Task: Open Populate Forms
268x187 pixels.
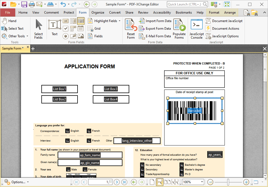Action: tap(179, 29)
